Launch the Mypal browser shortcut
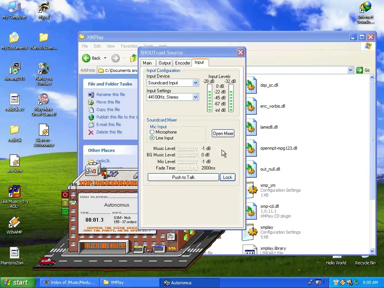 coord(43,10)
